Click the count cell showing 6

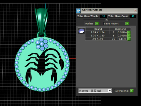[113, 36]
